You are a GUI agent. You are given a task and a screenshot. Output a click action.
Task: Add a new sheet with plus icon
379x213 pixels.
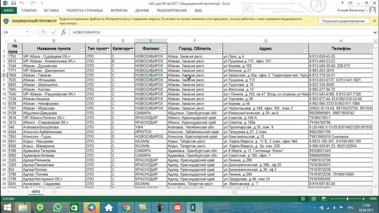click(54, 192)
